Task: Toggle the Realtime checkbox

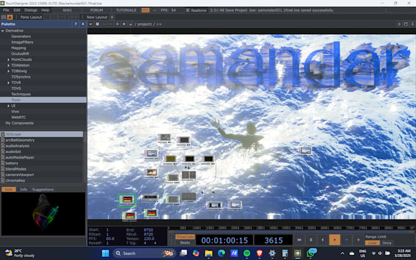Action: (x=188, y=10)
